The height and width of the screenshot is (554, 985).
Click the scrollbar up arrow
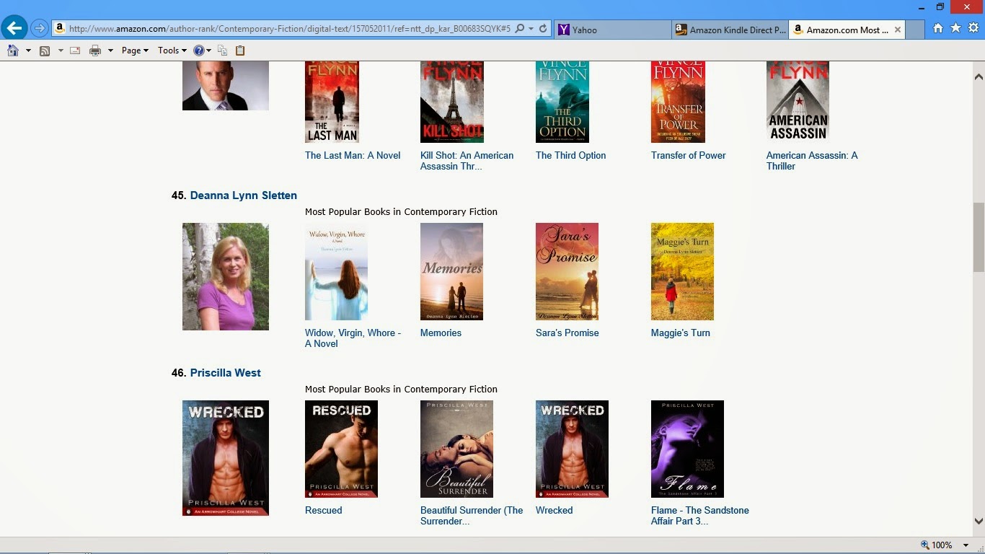979,76
